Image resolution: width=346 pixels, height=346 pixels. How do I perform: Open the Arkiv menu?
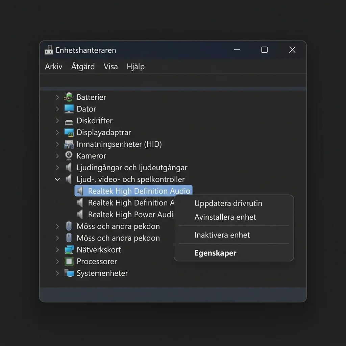(54, 67)
